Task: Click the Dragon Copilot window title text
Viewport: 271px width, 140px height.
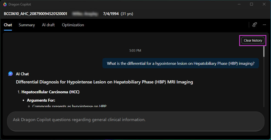Action: (20, 4)
